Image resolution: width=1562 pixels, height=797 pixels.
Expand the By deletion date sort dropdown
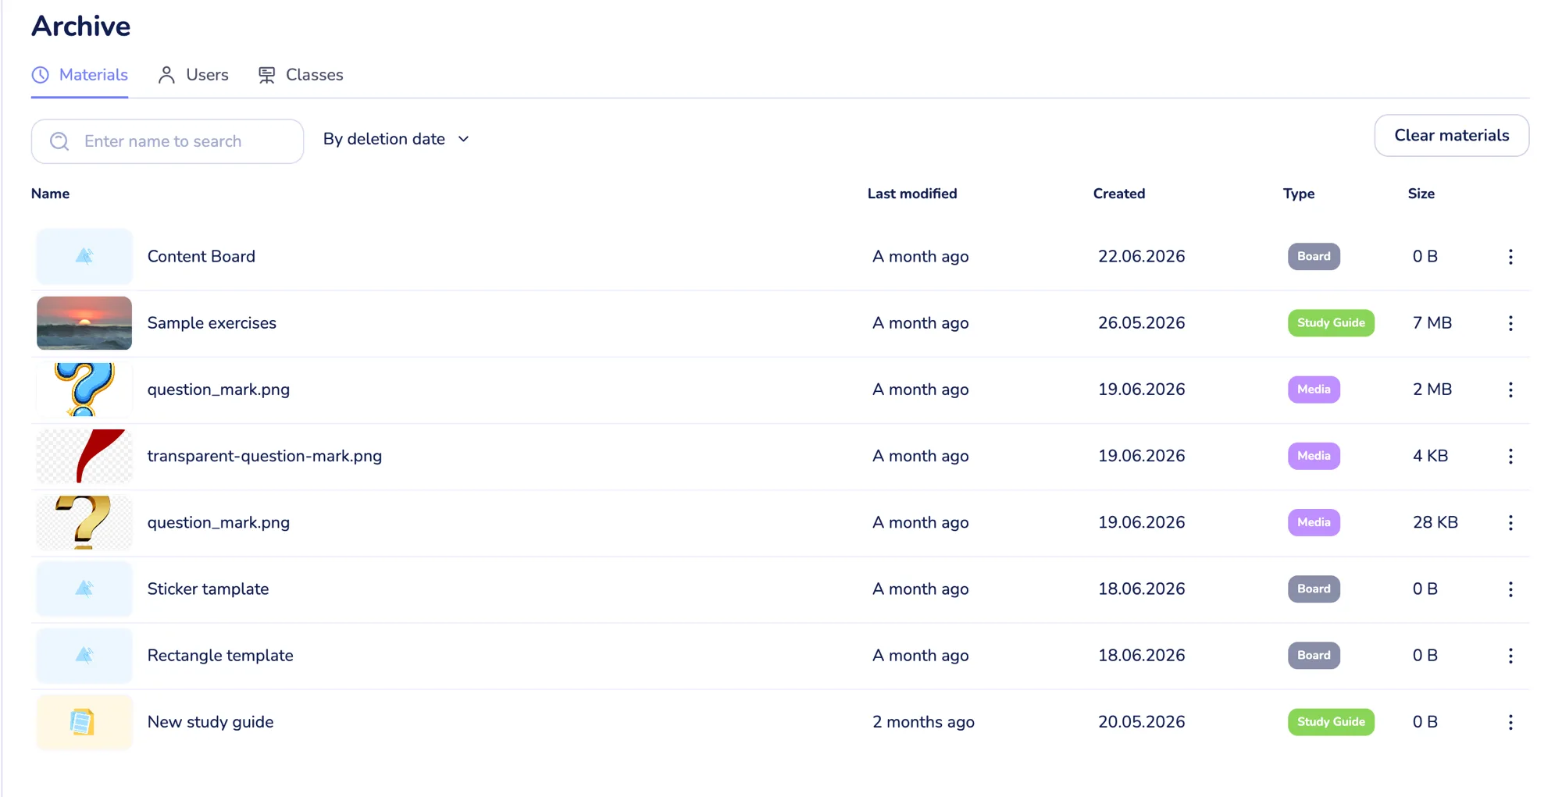point(397,139)
